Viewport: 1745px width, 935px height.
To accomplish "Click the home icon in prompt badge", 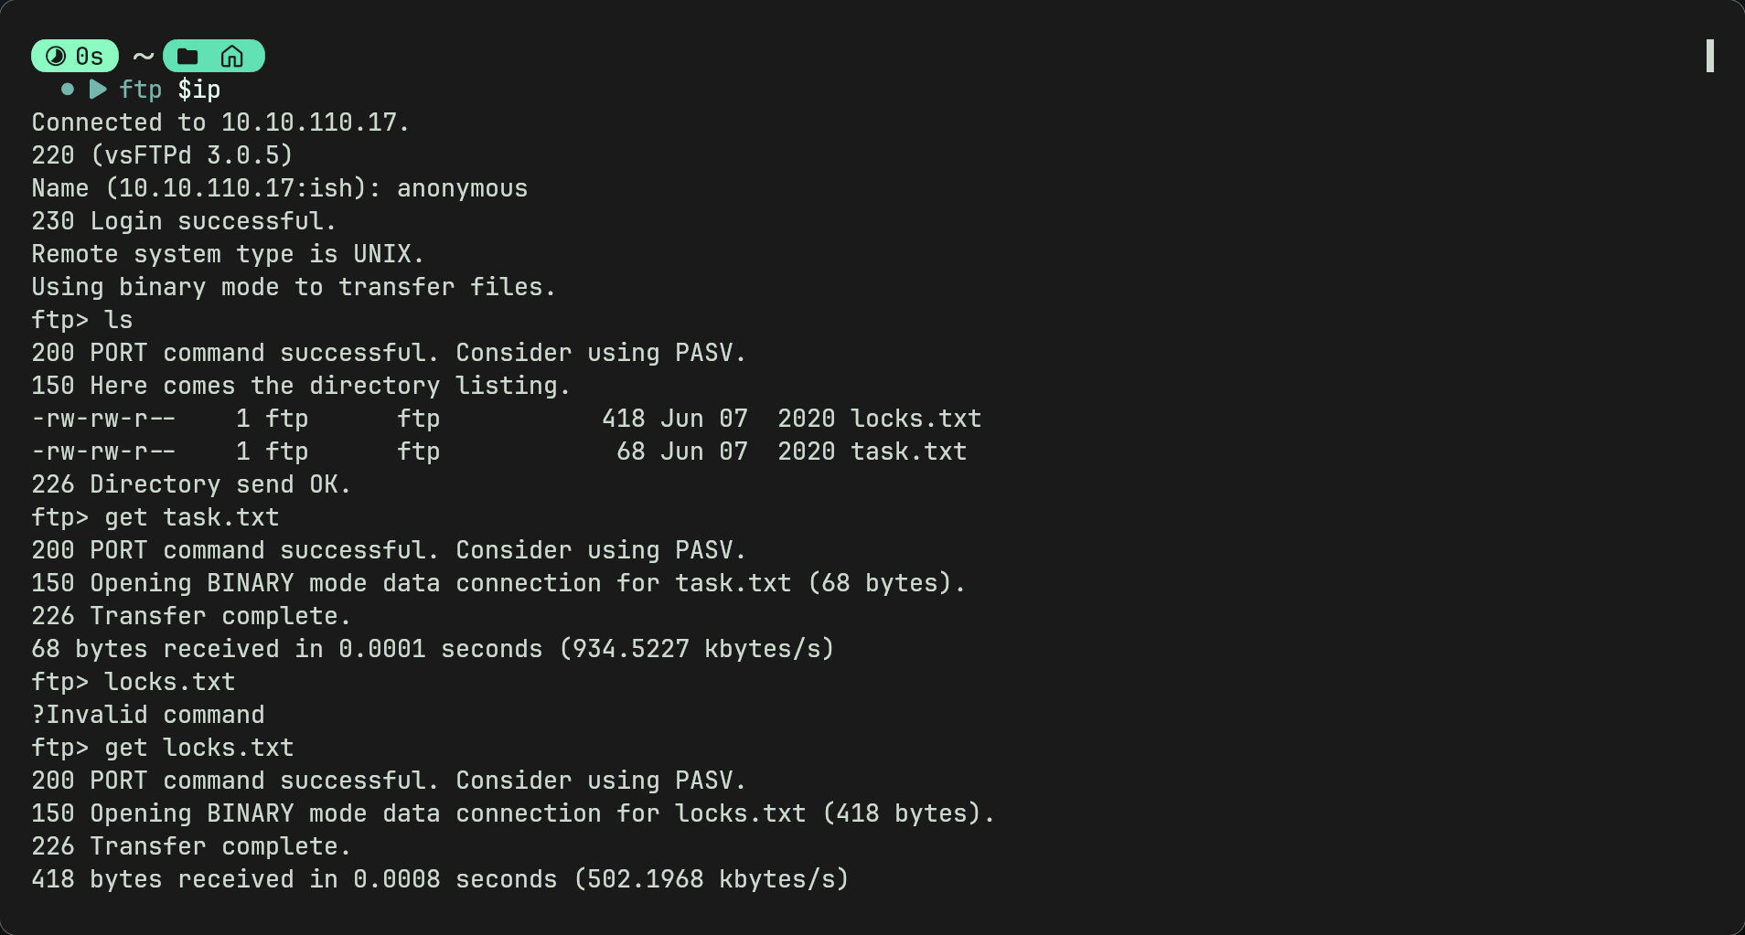I will click(x=232, y=57).
